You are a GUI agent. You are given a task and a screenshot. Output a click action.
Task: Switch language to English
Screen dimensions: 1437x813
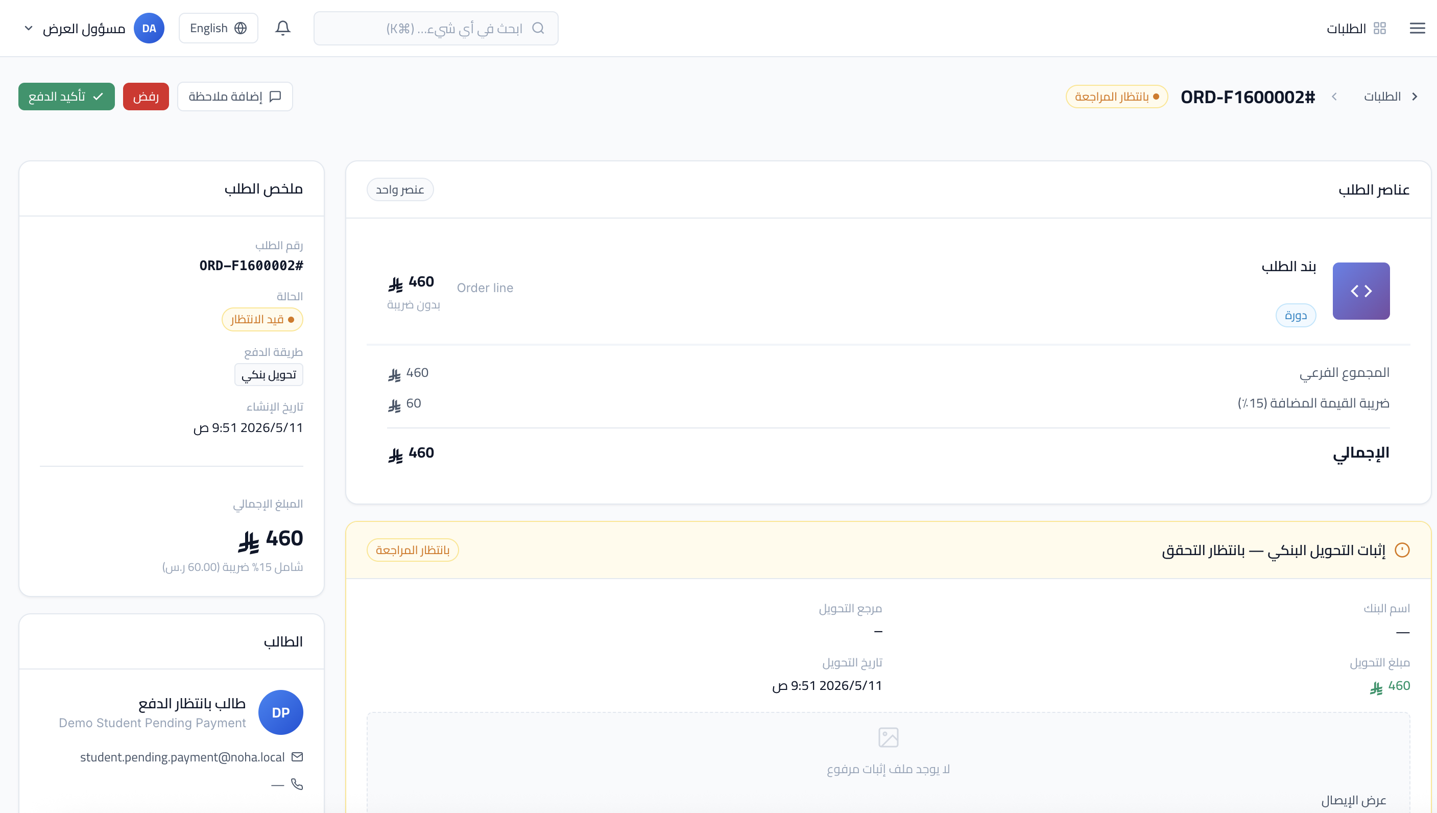[x=218, y=28]
